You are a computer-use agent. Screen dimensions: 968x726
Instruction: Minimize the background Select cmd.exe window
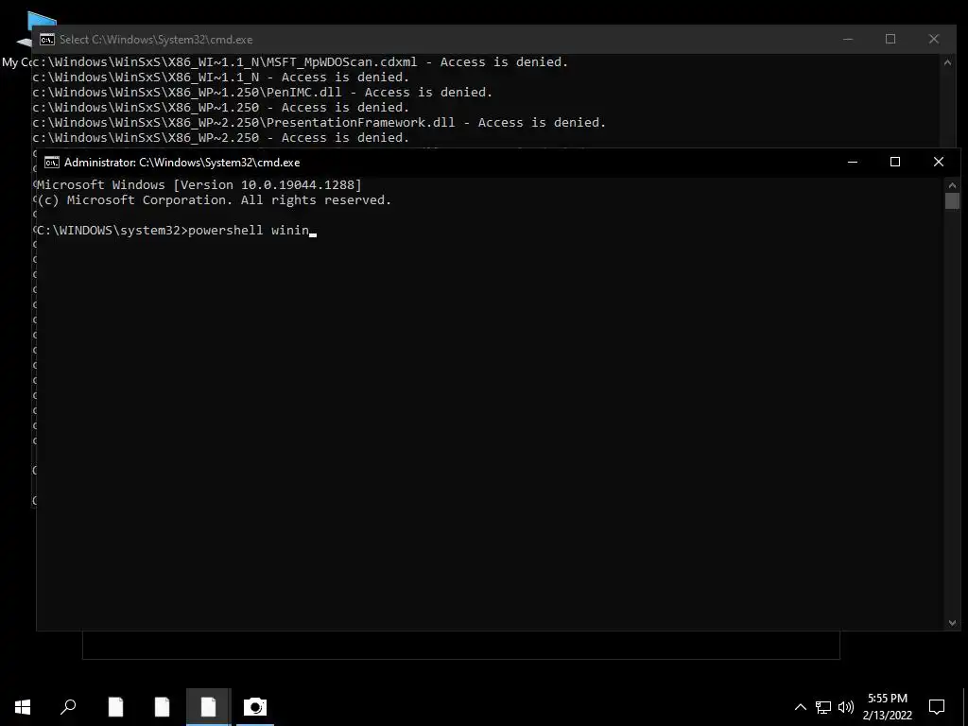tap(848, 40)
